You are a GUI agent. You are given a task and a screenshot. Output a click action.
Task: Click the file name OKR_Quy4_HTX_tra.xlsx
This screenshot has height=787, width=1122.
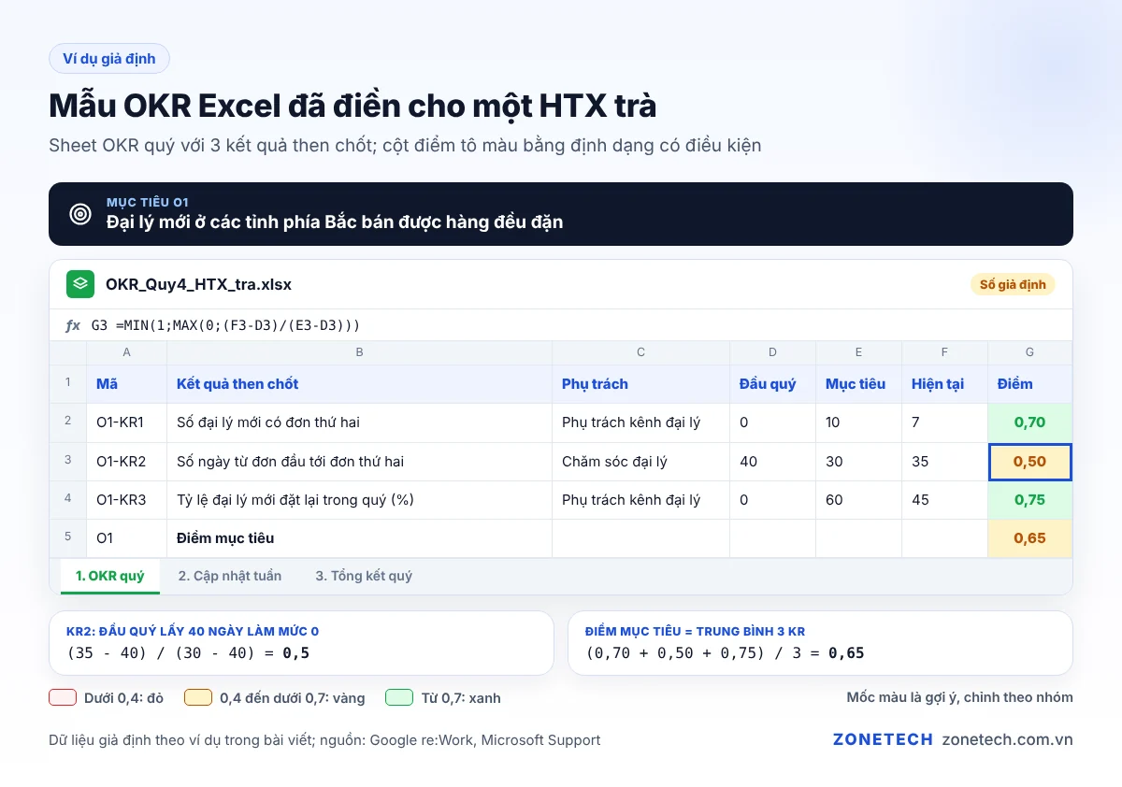(198, 284)
